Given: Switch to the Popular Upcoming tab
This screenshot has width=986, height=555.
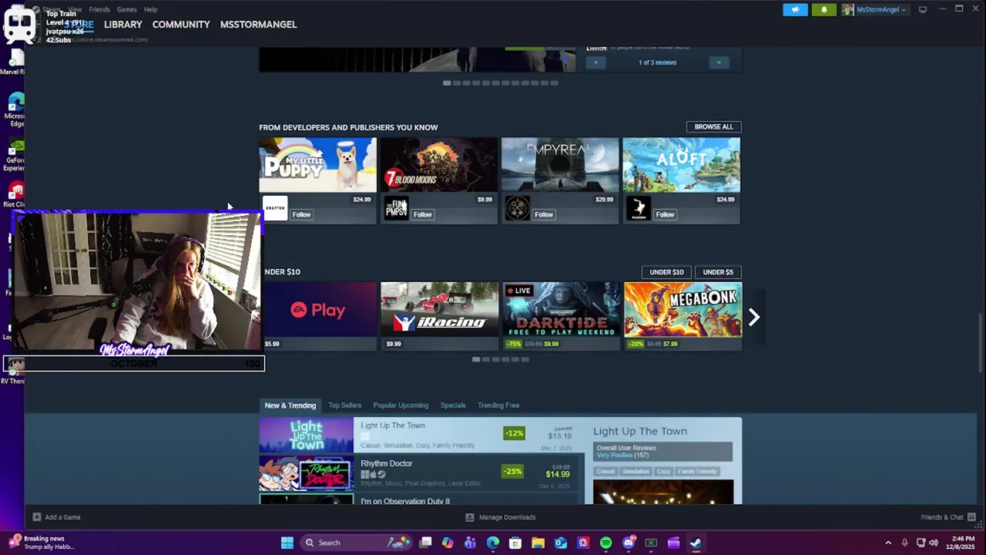Looking at the screenshot, I should [401, 405].
